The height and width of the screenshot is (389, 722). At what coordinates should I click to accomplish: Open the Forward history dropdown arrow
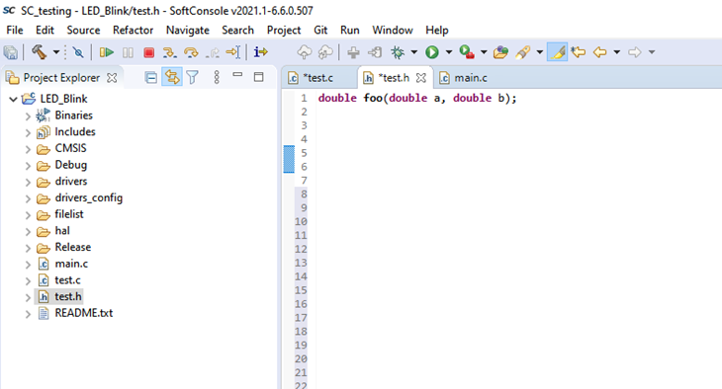click(652, 52)
